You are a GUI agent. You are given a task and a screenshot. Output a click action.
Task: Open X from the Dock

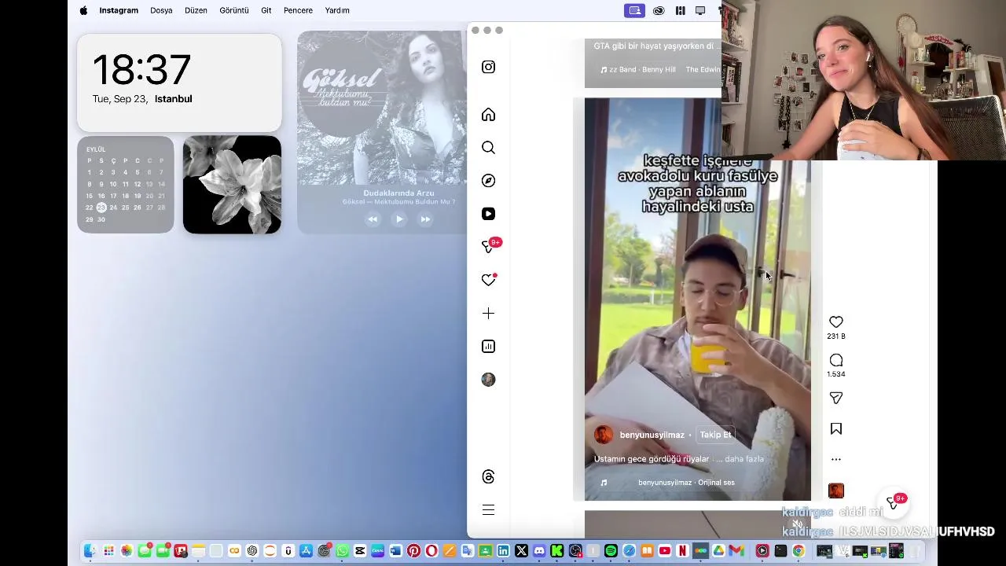[521, 551]
